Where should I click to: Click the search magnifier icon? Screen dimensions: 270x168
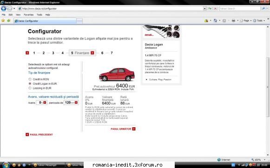point(263,8)
